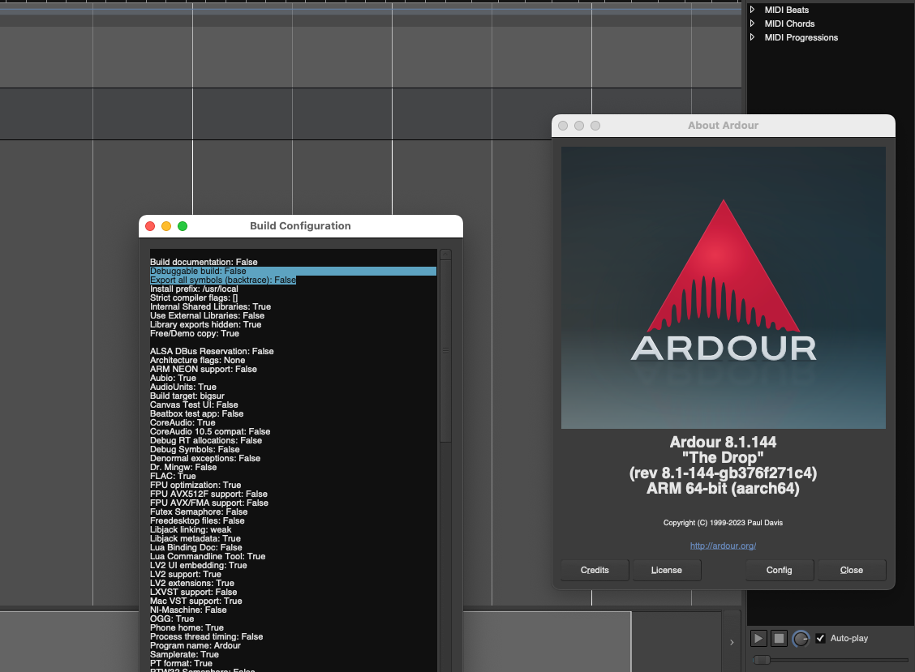Click the Close button in About Ardour
The height and width of the screenshot is (672, 915).
point(851,570)
